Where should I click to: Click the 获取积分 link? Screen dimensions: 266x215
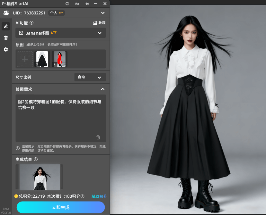pyautogui.click(x=99, y=196)
